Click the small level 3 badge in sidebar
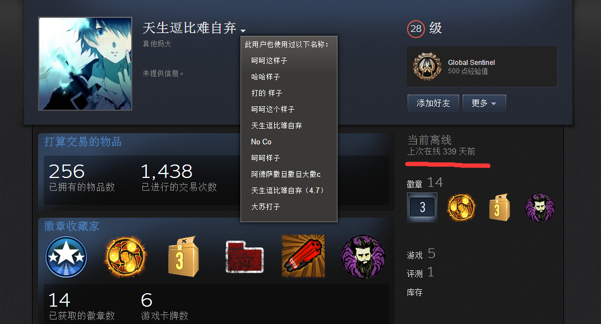 click(x=422, y=208)
